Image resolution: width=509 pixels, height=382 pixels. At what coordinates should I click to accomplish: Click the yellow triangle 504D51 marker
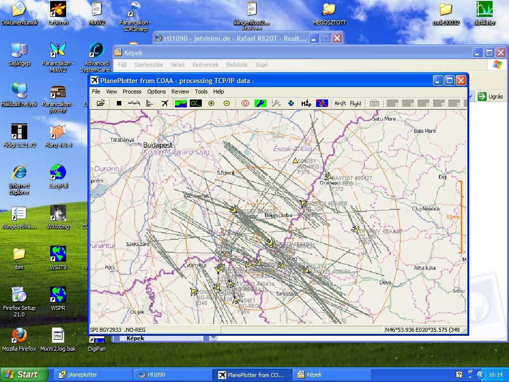295,161
